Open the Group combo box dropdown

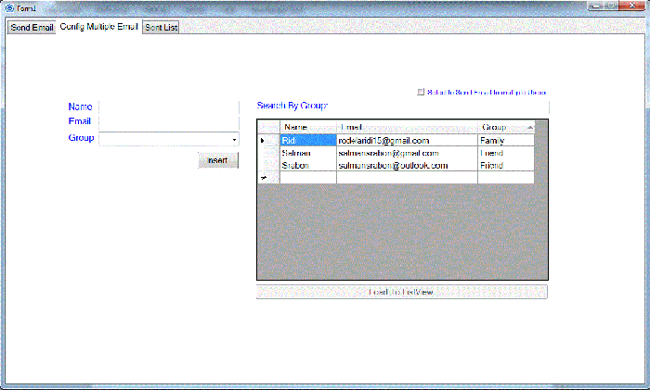pyautogui.click(x=234, y=140)
